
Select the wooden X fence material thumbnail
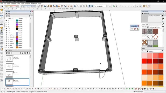[x=144, y=42]
